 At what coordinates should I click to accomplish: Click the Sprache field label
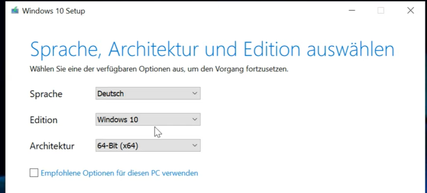pos(46,94)
